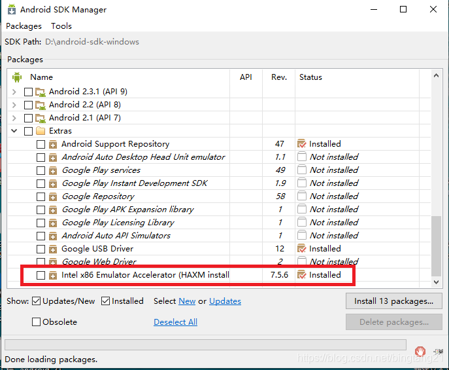
Task: Check the Android 2.1 (API 7) checkbox
Action: [28, 118]
